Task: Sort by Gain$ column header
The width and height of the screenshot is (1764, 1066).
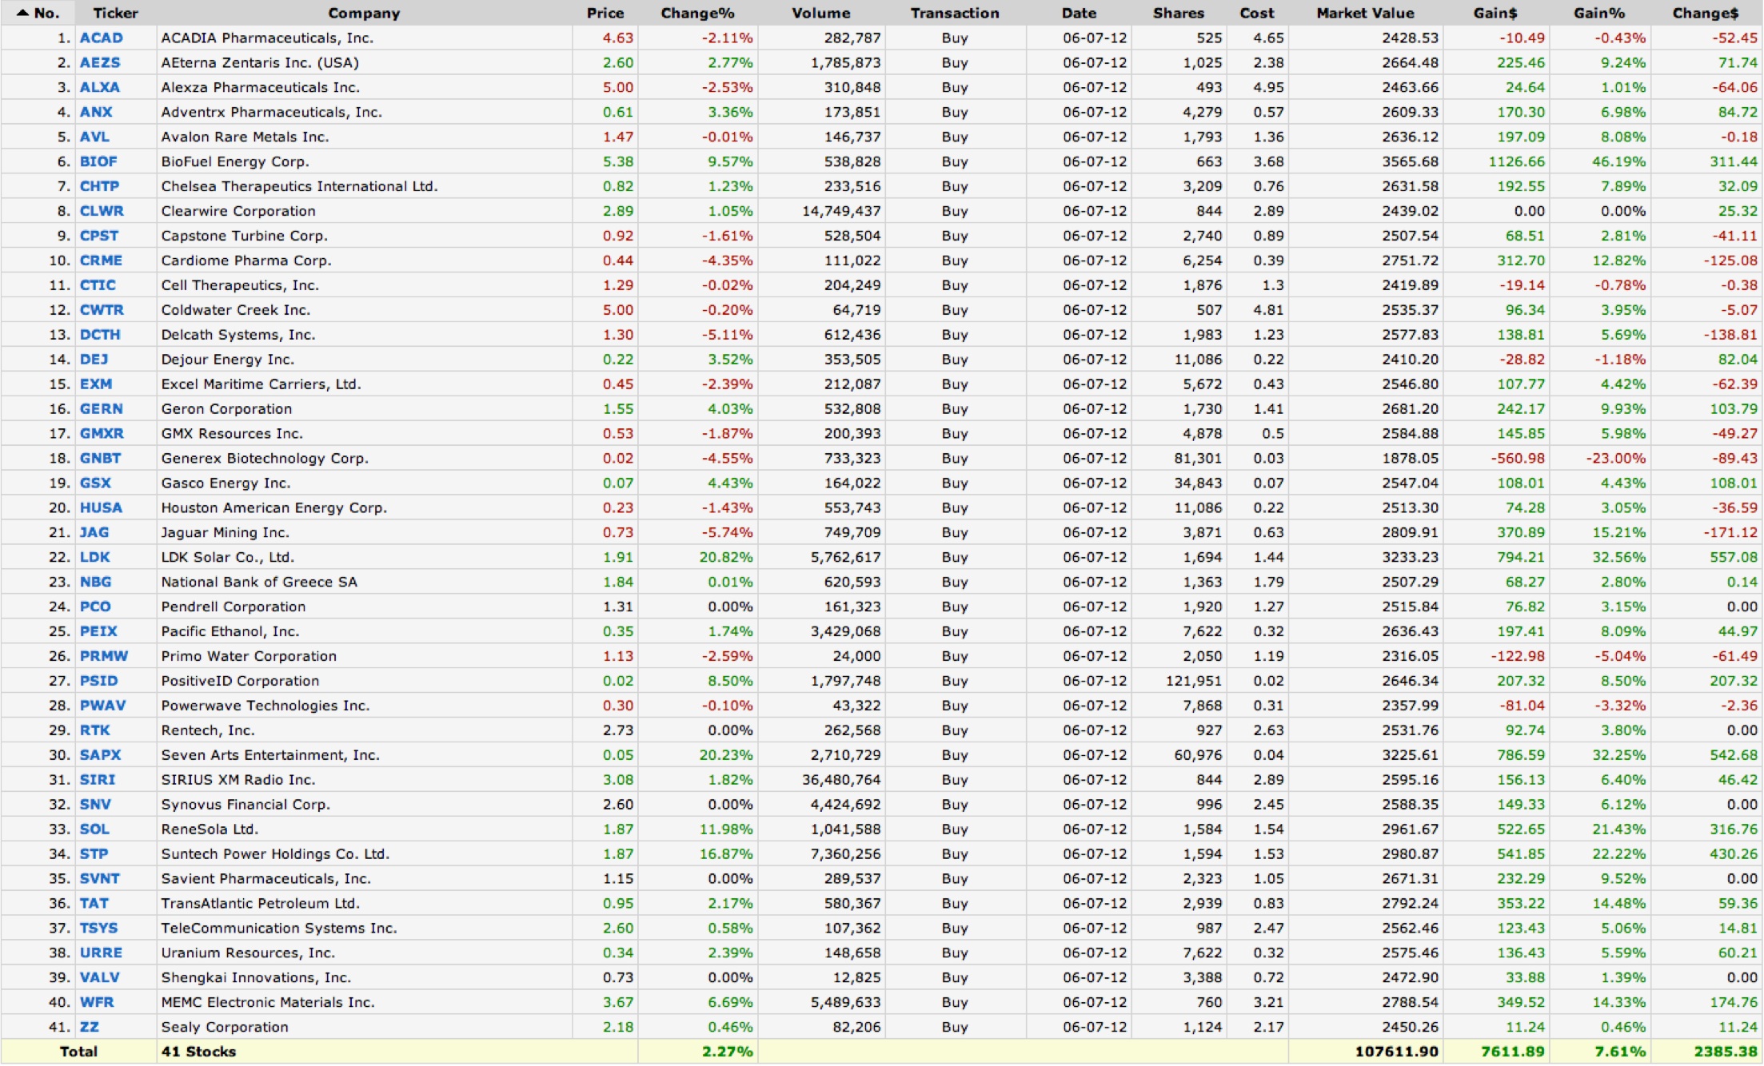Action: (x=1495, y=13)
